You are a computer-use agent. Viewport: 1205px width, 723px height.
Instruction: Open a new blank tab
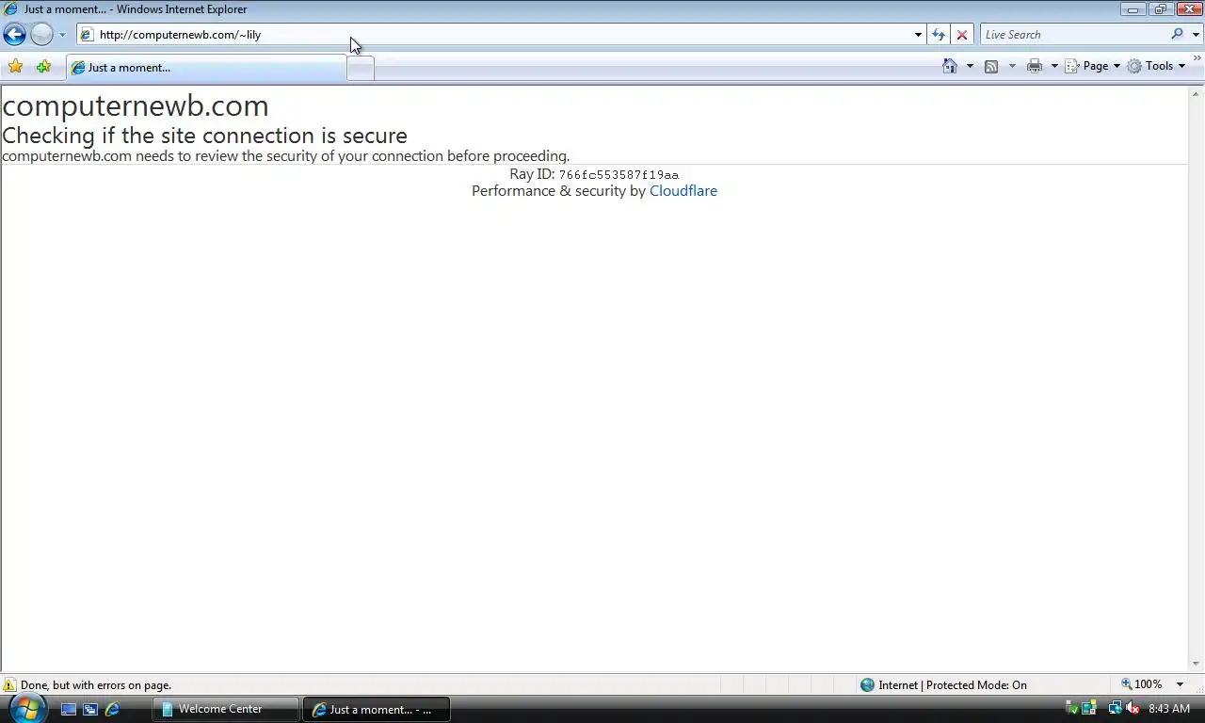point(361,68)
